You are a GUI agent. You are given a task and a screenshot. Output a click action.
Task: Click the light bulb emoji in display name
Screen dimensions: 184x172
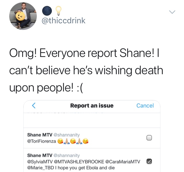[x=58, y=11]
